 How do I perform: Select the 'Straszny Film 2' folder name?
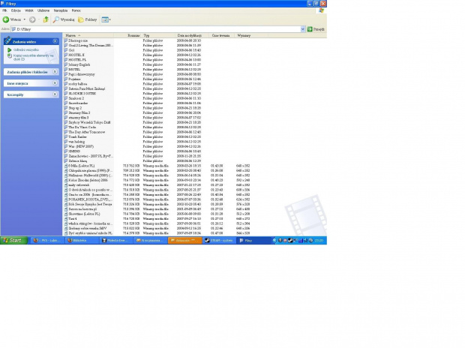click(79, 112)
